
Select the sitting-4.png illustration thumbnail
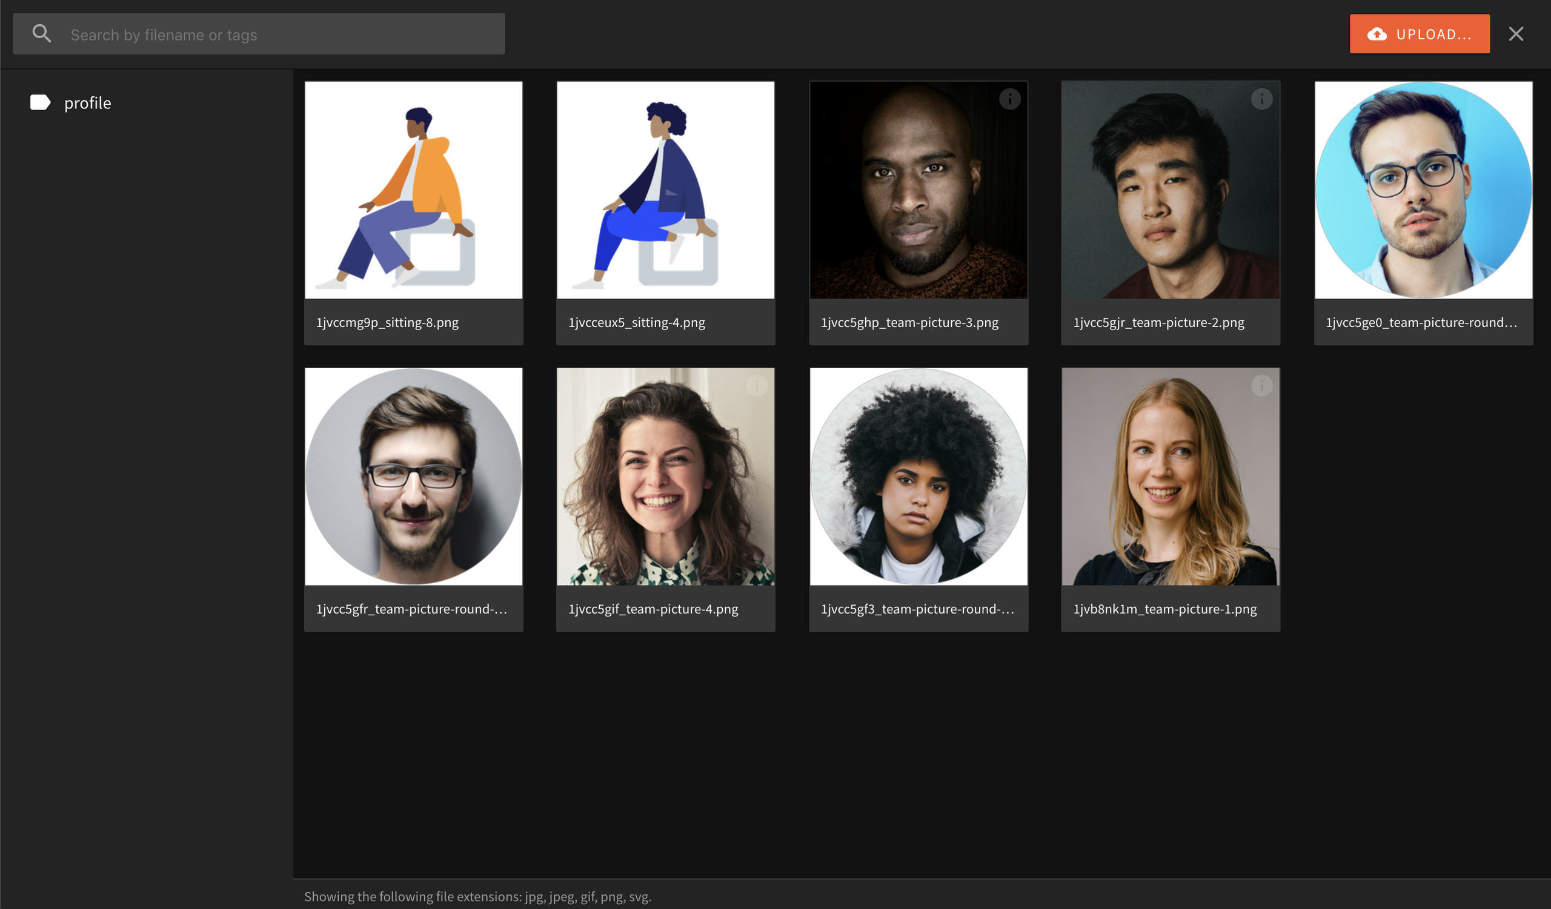(665, 191)
